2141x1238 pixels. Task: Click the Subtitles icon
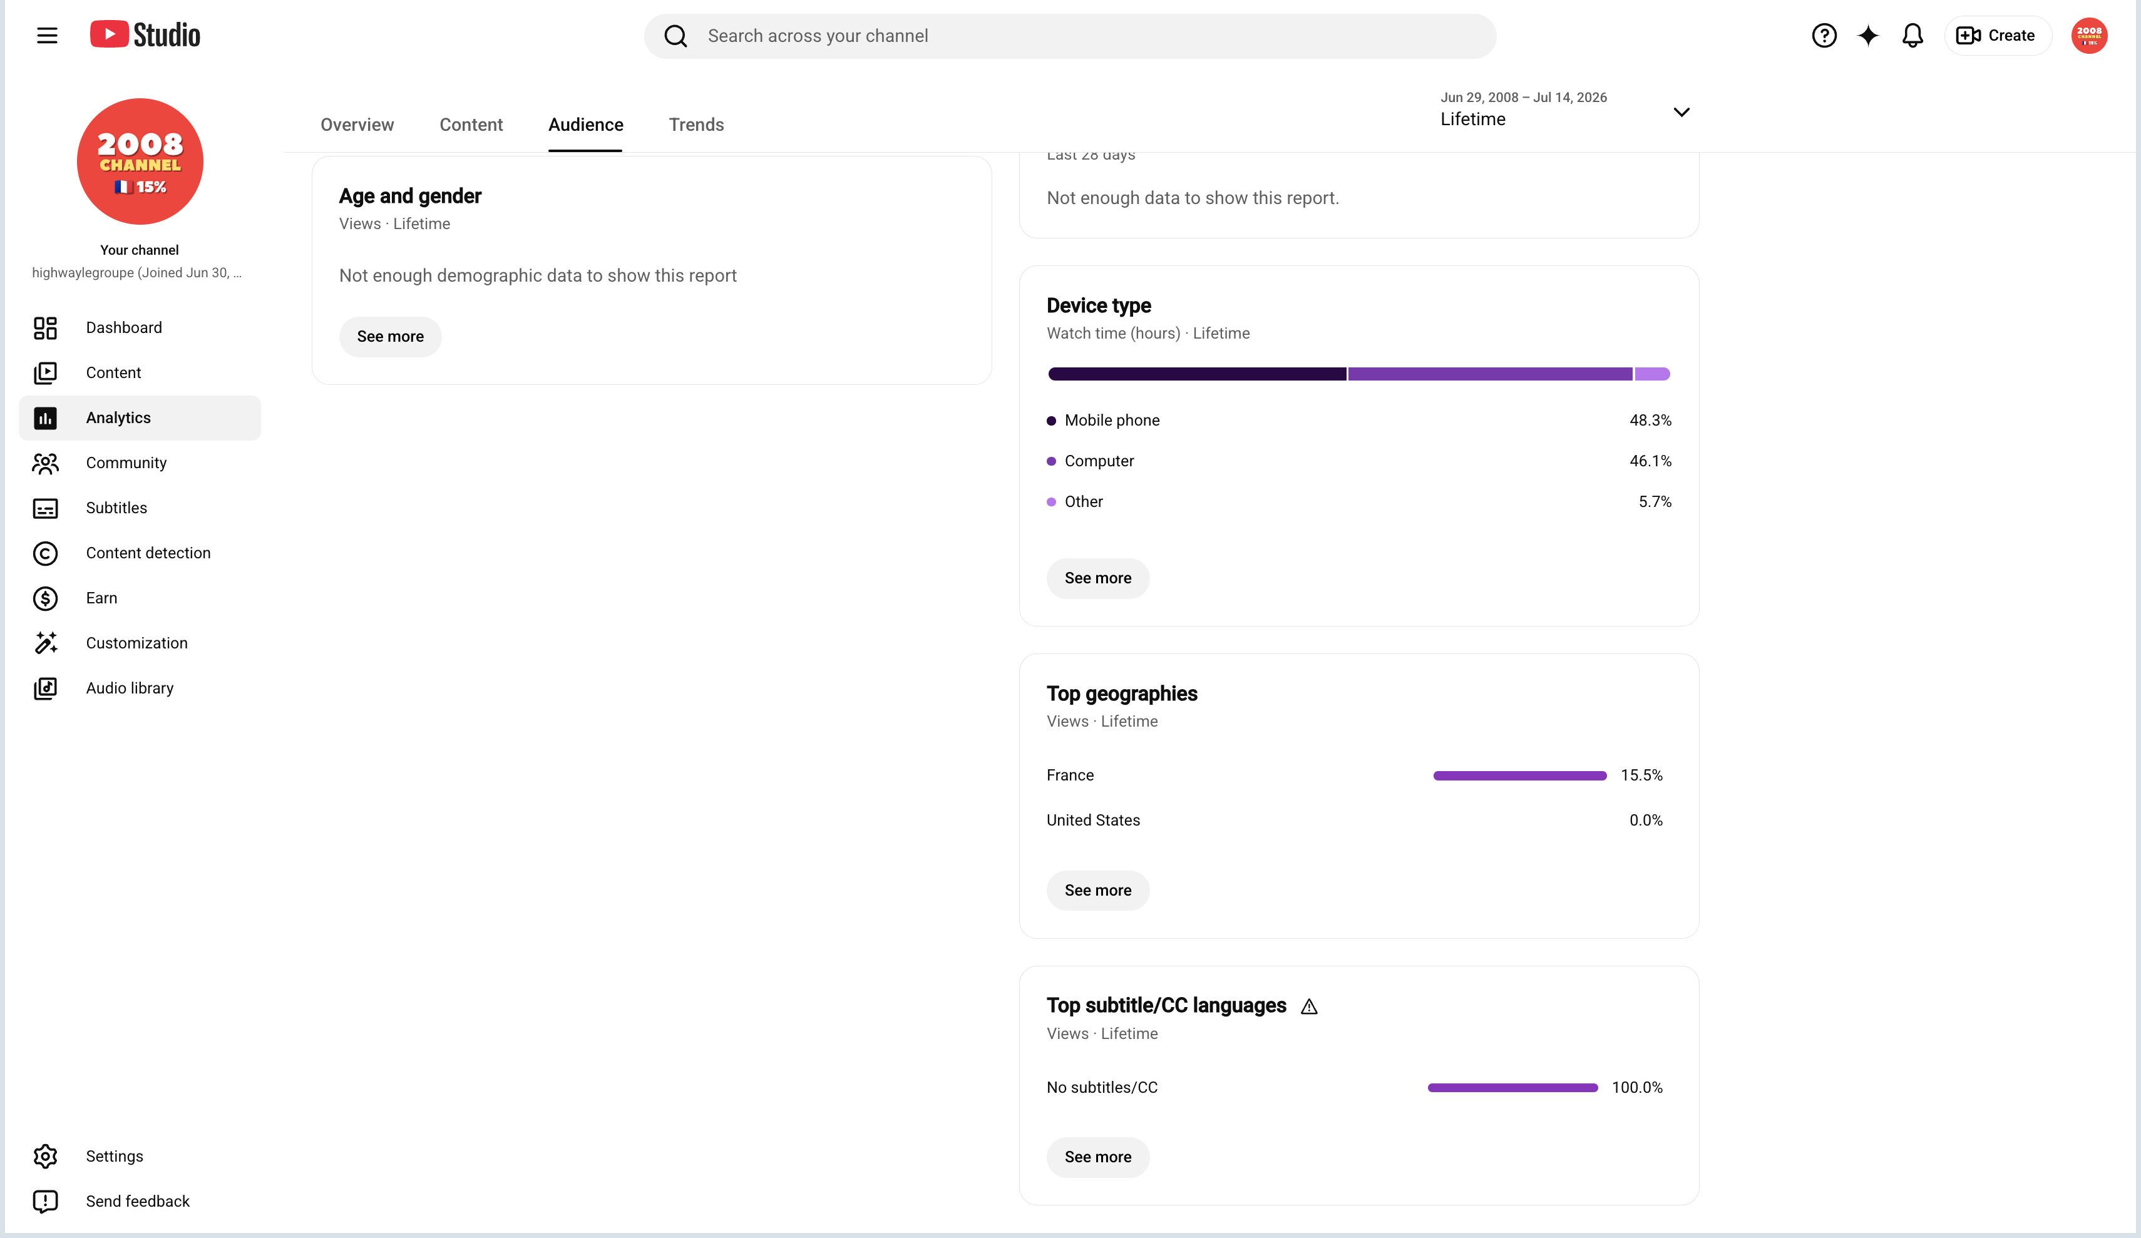point(45,508)
